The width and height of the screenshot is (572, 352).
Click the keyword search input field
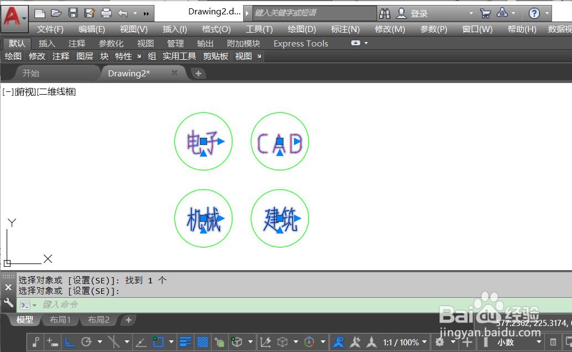(315, 13)
